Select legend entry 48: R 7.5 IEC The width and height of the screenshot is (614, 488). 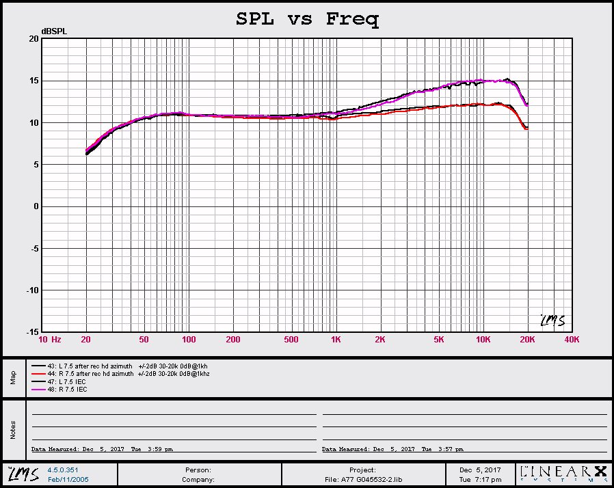(68, 389)
